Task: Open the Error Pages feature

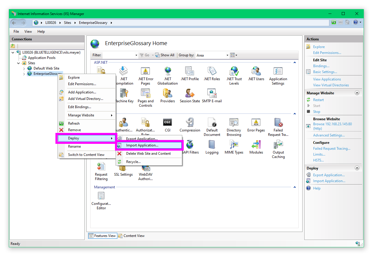Action: coord(256,123)
